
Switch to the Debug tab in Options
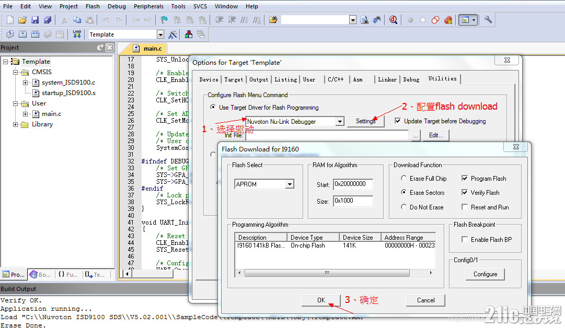pyautogui.click(x=411, y=79)
